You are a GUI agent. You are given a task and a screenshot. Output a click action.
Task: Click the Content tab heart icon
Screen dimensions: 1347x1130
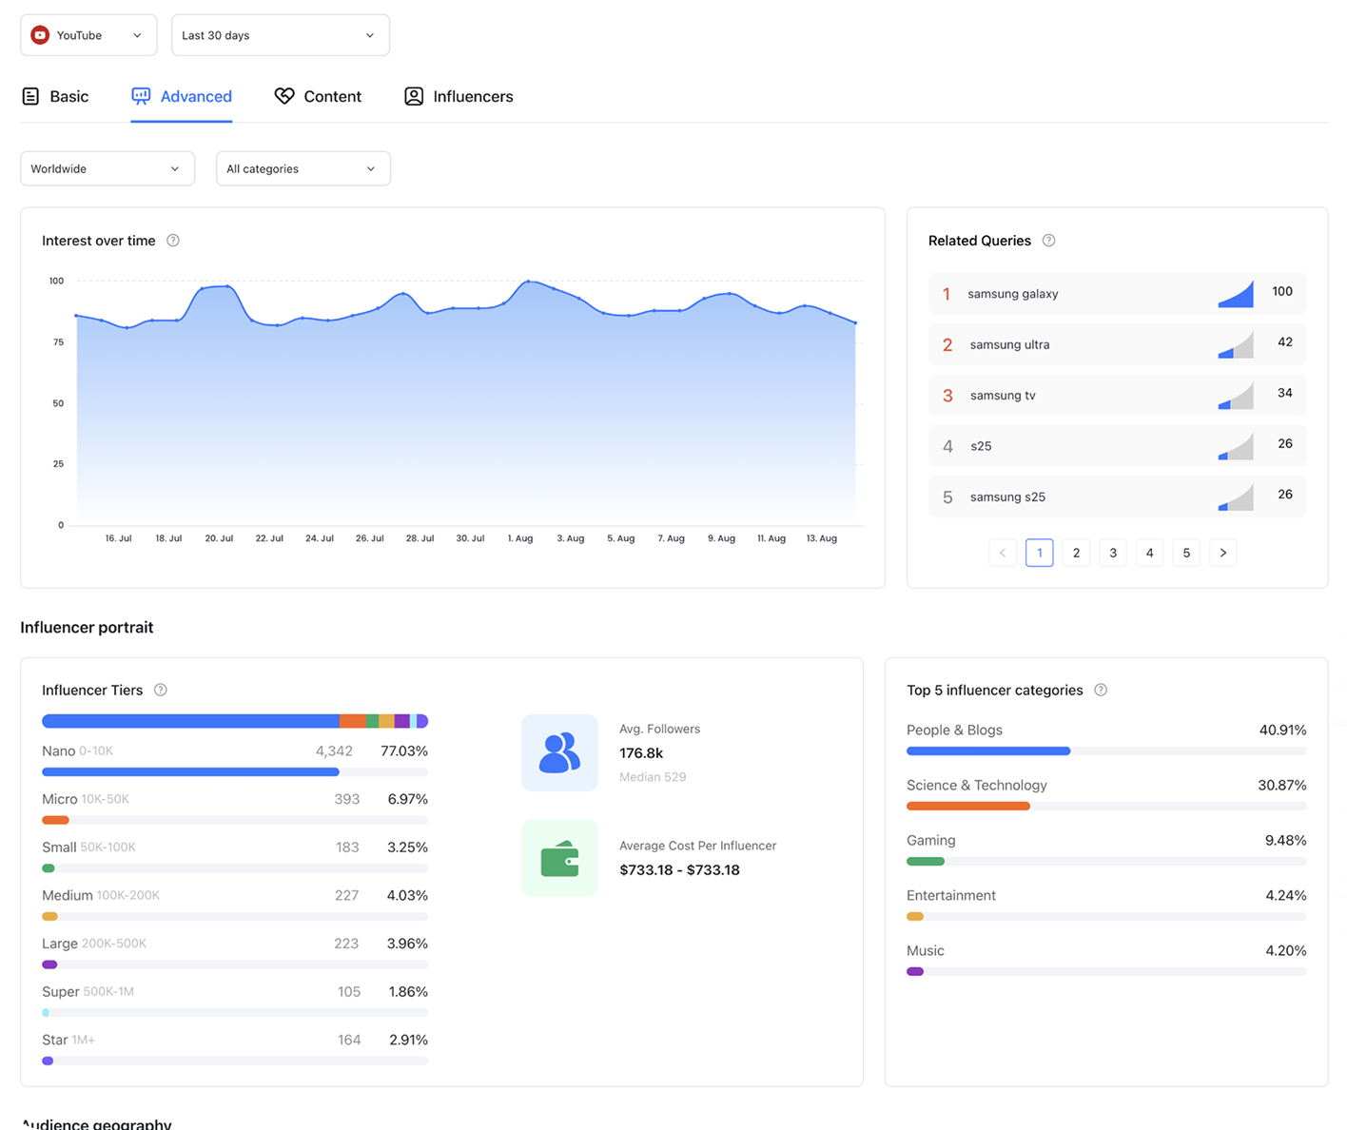coord(284,96)
